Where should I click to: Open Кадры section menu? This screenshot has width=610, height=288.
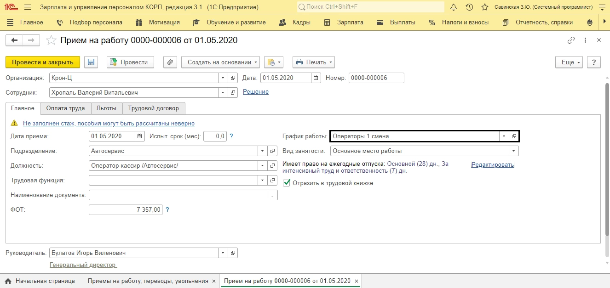295,22
